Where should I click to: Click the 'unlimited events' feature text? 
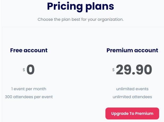click(132, 89)
